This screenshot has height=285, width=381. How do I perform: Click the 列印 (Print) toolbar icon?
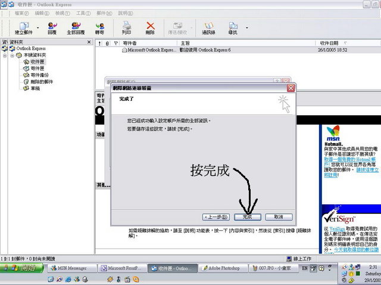coord(127,27)
